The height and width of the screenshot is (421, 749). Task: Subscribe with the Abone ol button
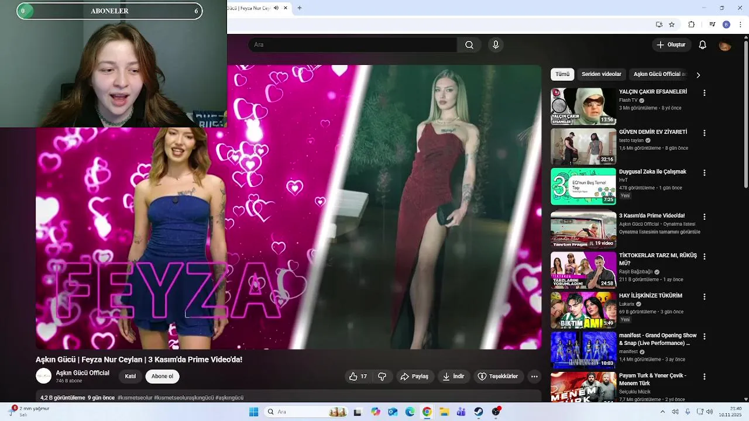click(x=162, y=377)
